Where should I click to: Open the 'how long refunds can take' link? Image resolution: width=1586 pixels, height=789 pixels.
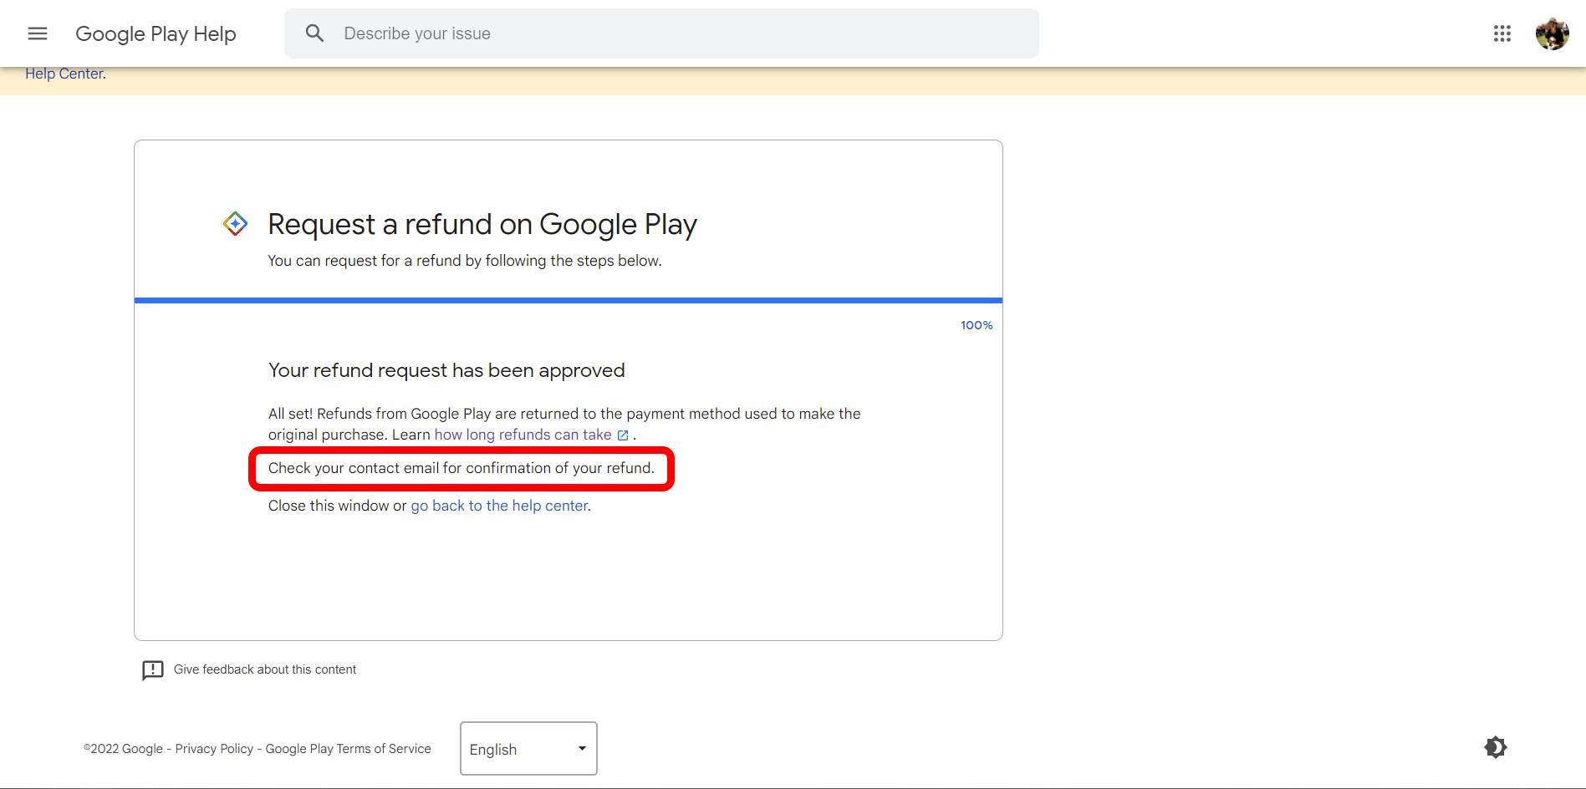click(x=523, y=435)
